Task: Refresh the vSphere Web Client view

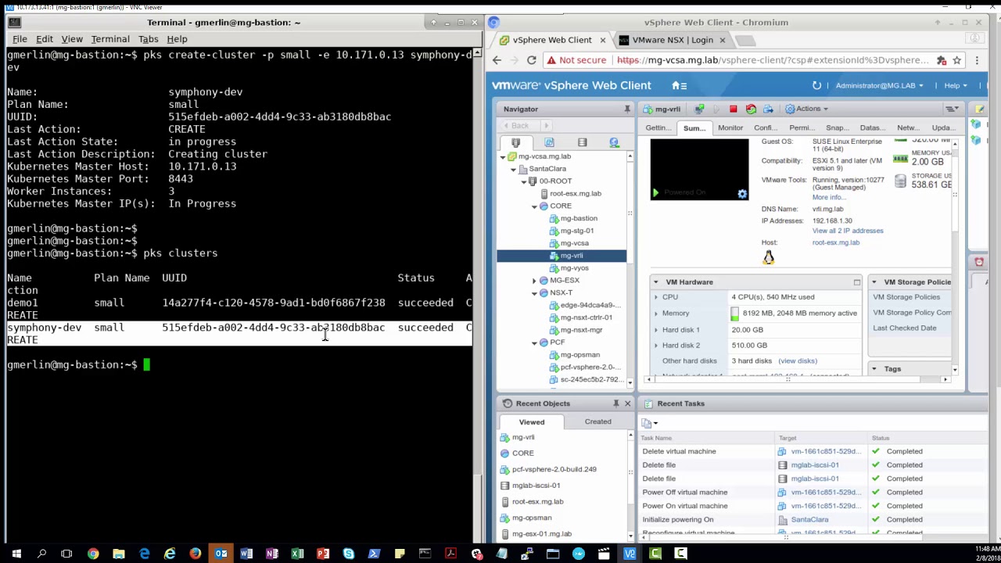Action: tap(816, 85)
